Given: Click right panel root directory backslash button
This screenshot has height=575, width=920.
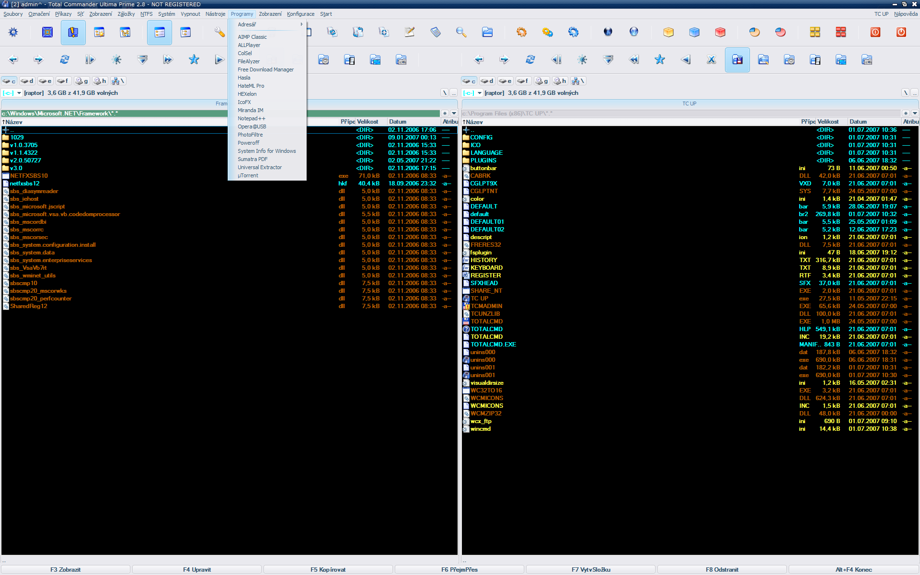Looking at the screenshot, I should click(905, 93).
